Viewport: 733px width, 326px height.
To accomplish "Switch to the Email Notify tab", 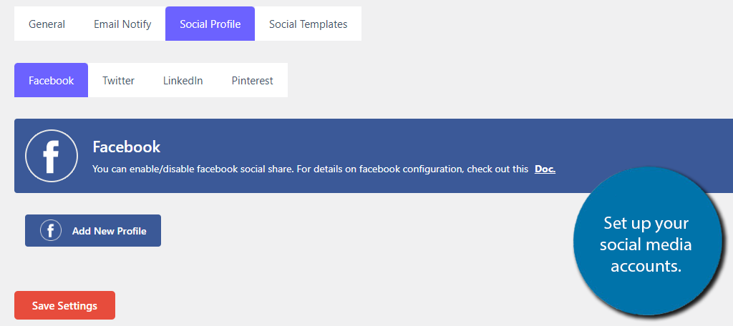I will 122,24.
